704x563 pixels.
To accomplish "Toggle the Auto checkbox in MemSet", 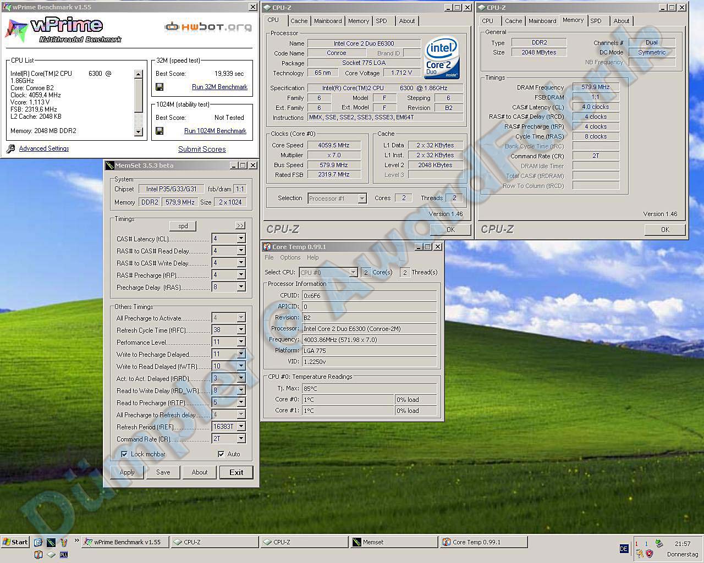I will point(221,454).
